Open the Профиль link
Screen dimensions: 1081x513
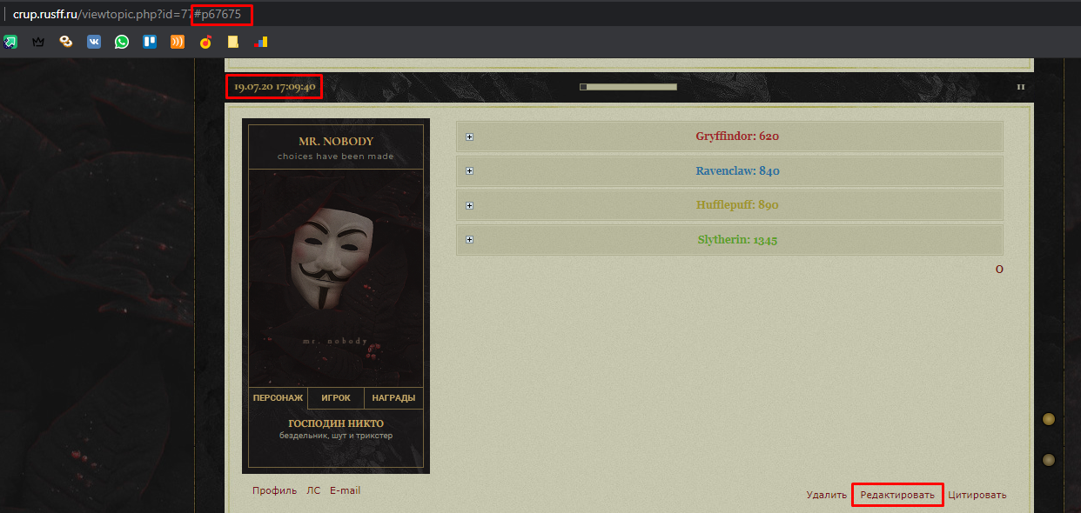click(274, 490)
